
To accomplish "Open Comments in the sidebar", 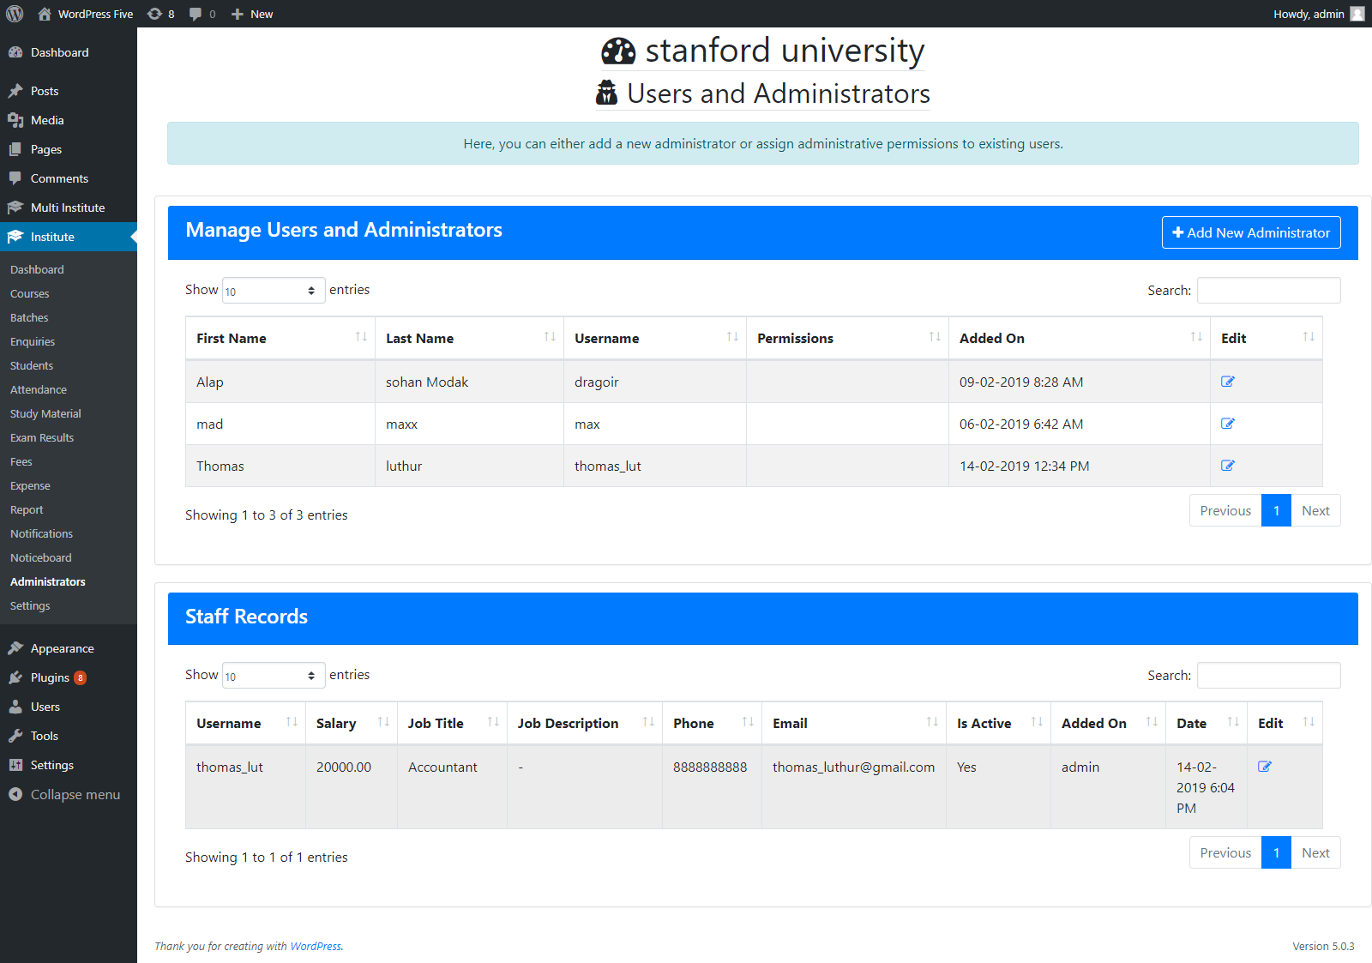I will coord(69,178).
